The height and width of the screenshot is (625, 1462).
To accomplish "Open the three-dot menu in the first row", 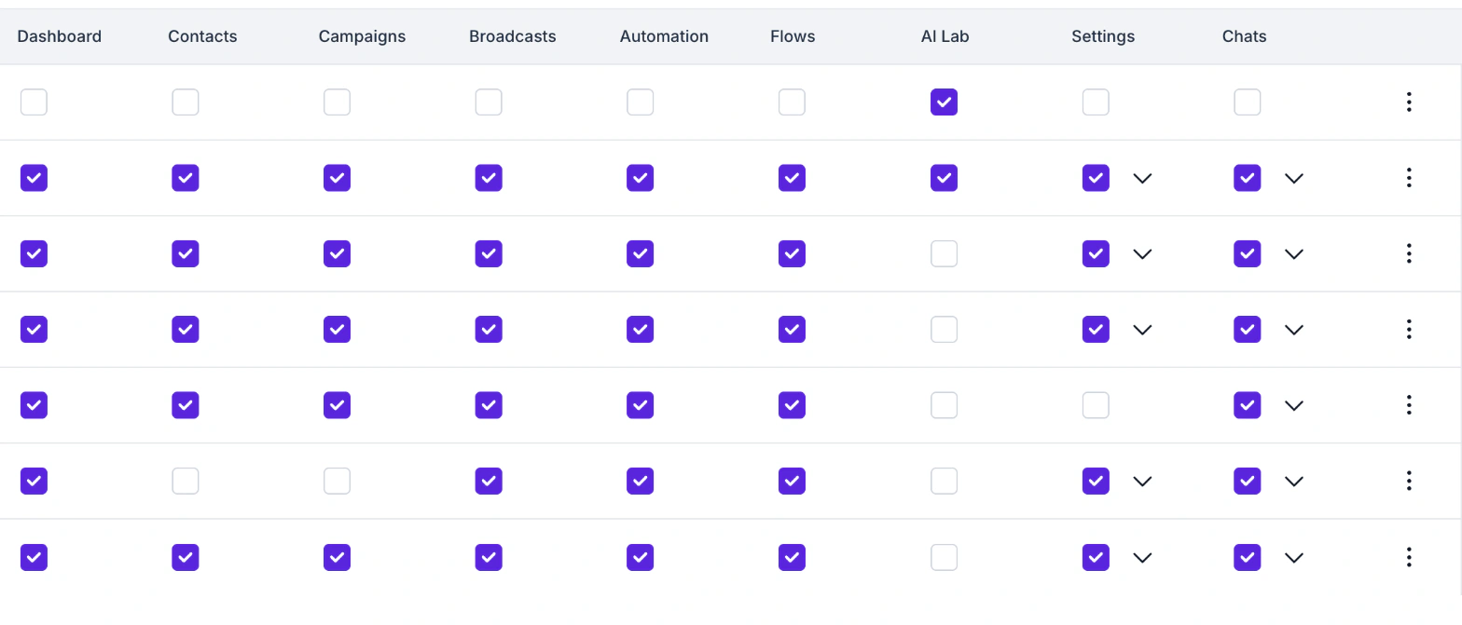I will click(1409, 102).
